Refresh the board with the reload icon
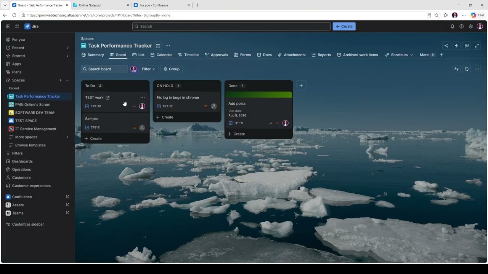The image size is (488, 274). 466,69
